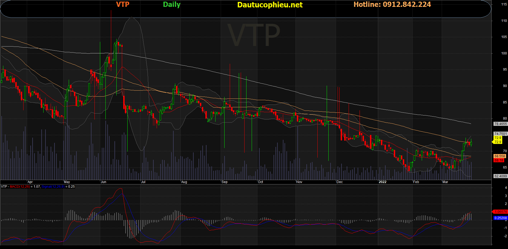Select the May month label on time axis

click(67, 182)
